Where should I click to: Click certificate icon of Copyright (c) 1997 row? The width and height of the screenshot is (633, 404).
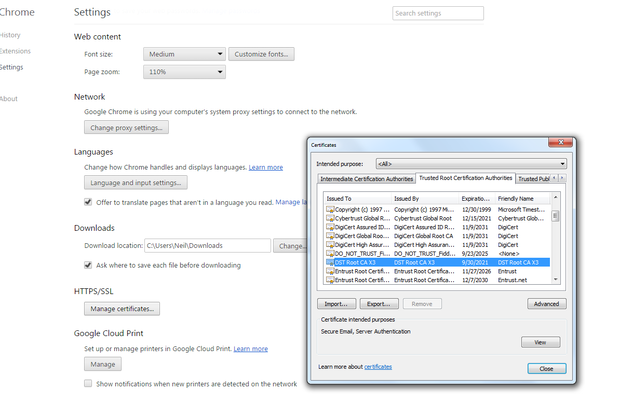(330, 210)
